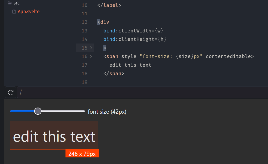Click the closing </span> tag
Image resolution: width=268 pixels, height=164 pixels.
tap(114, 74)
